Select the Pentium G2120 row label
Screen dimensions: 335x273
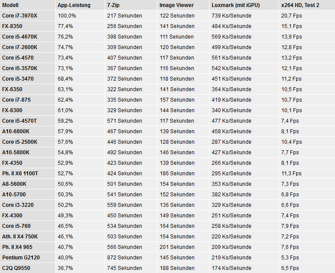18,258
